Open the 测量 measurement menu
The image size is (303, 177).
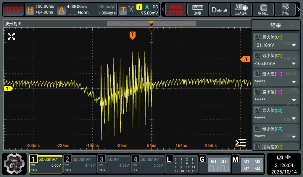[x=198, y=9]
